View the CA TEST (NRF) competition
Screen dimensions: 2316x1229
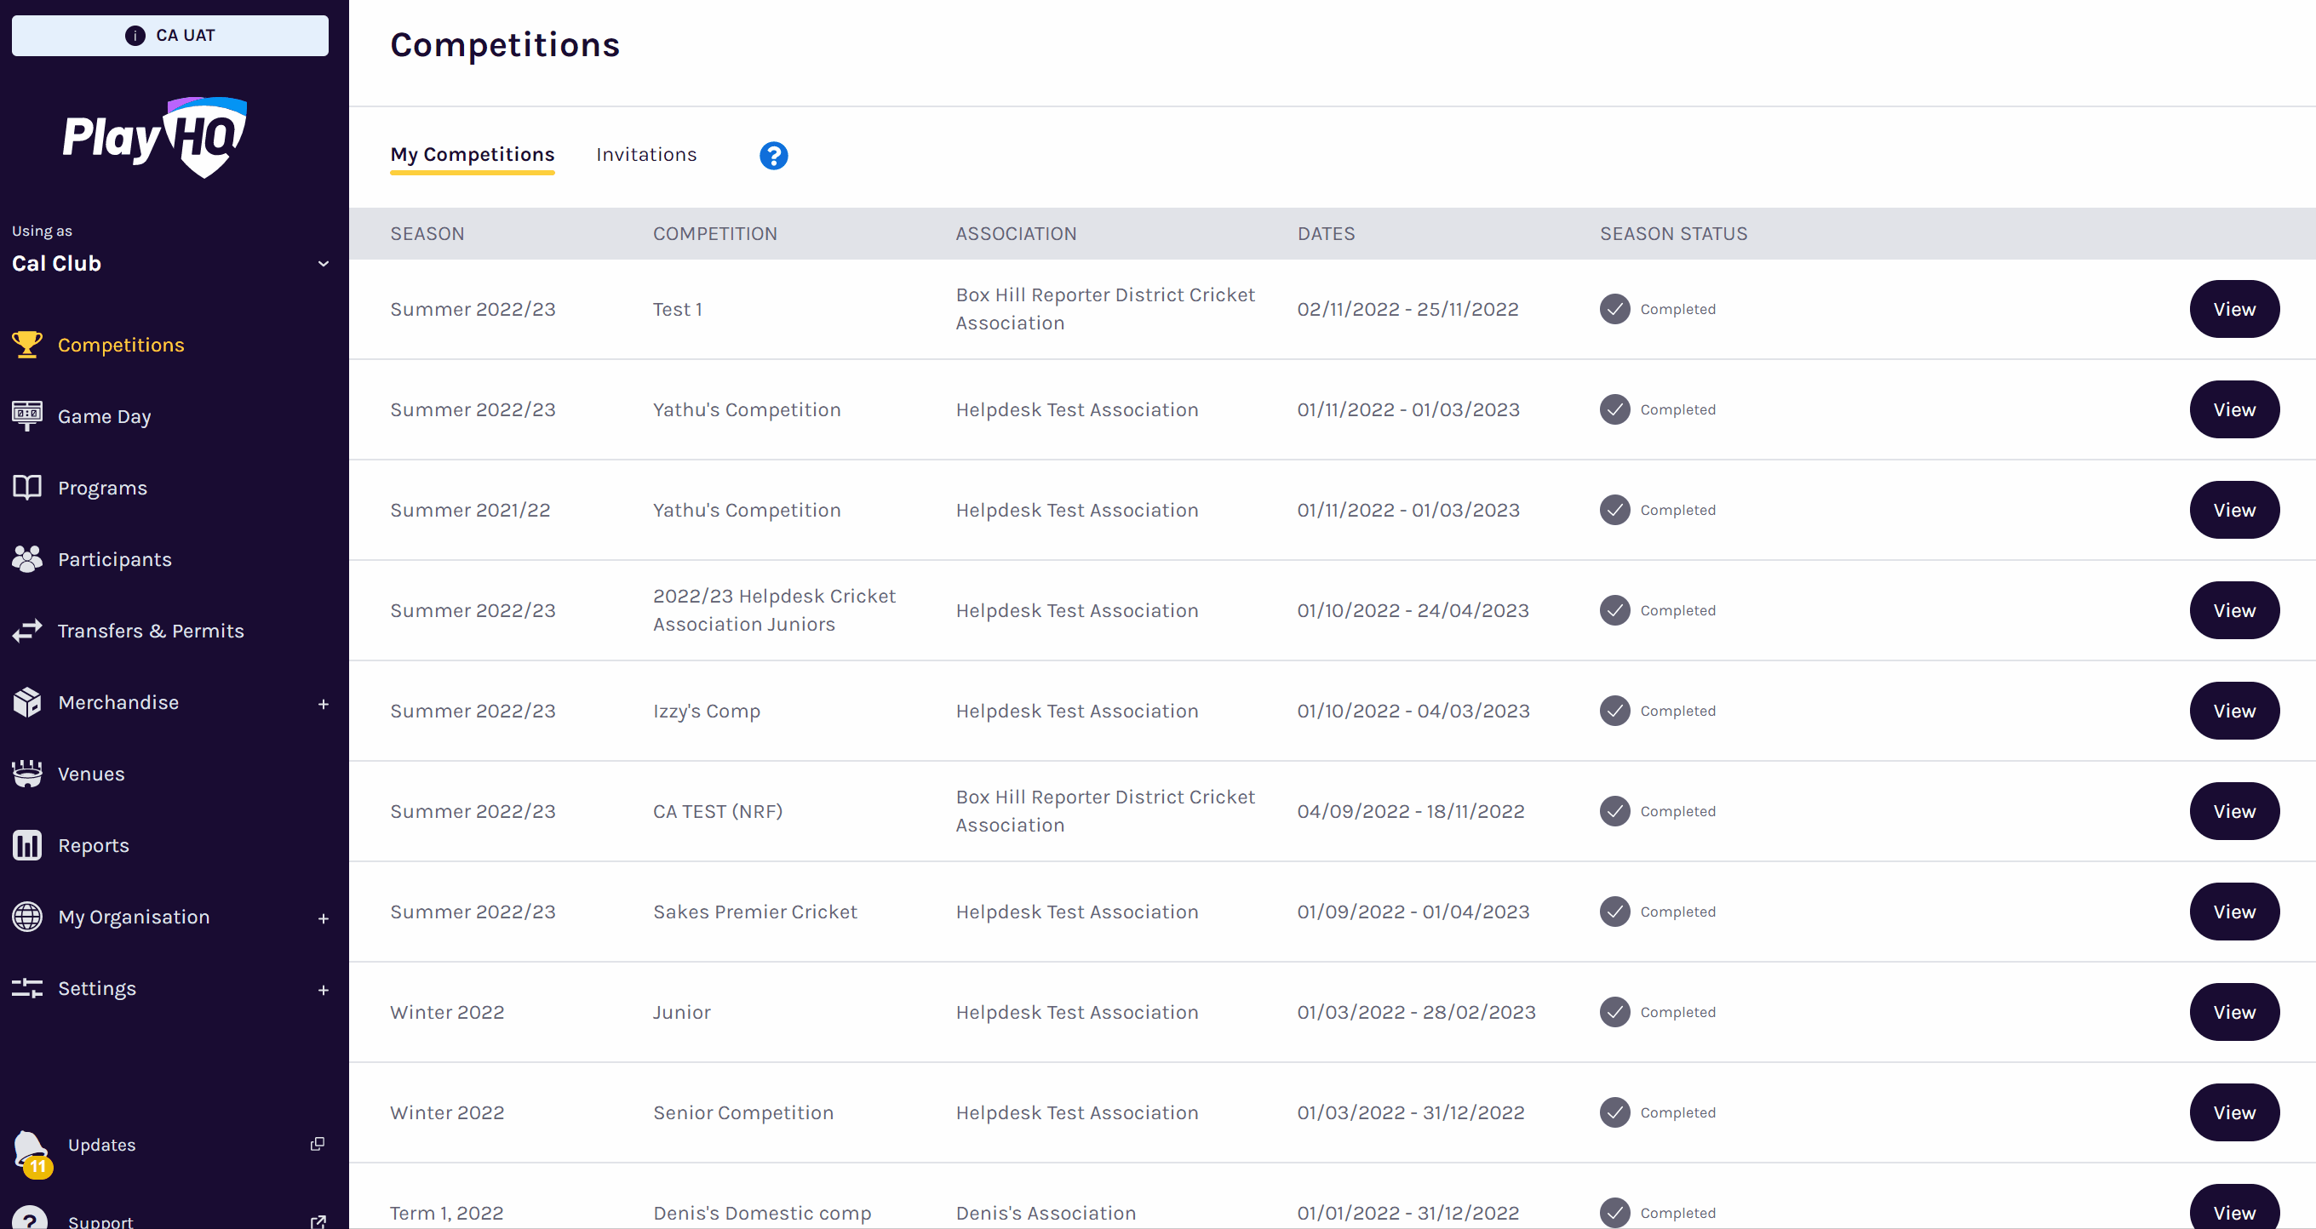point(2234,811)
